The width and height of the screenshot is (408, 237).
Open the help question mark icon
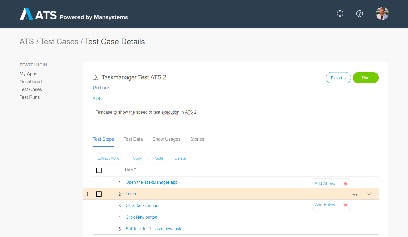click(x=360, y=13)
